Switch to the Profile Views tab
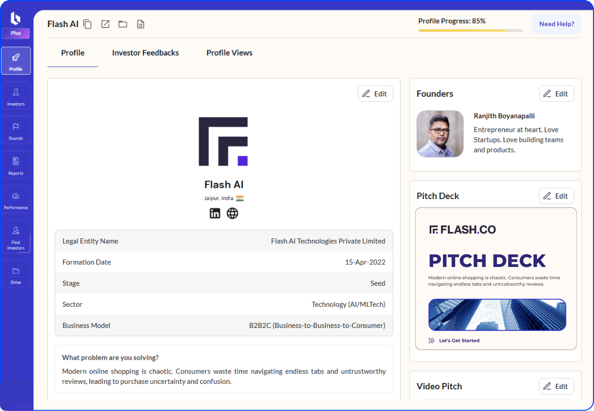The width and height of the screenshot is (594, 411). [229, 53]
